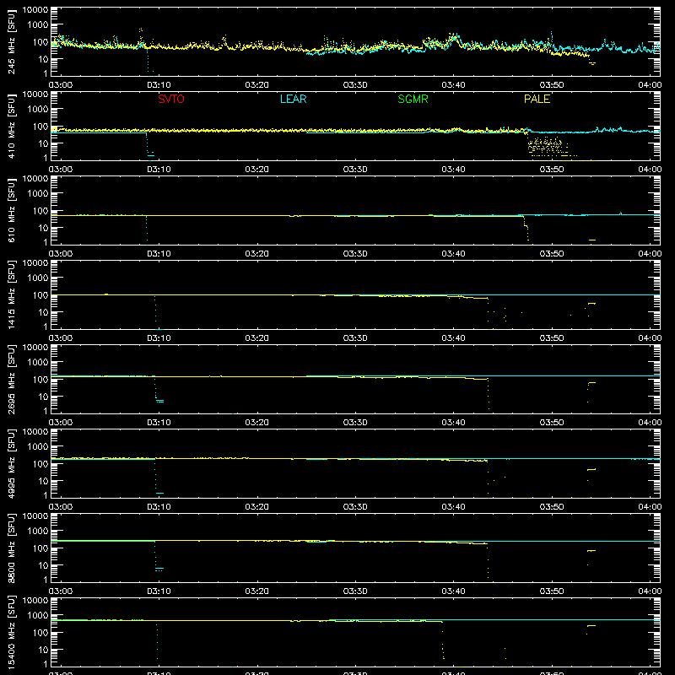Viewport: 675px width, 675px height.
Task: Select the 4995 MHz [SFU] axis label
Action: point(12,463)
